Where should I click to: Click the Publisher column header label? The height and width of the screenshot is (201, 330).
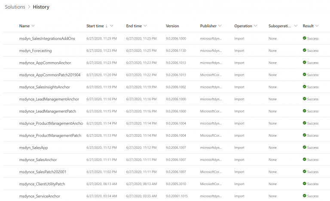(208, 26)
